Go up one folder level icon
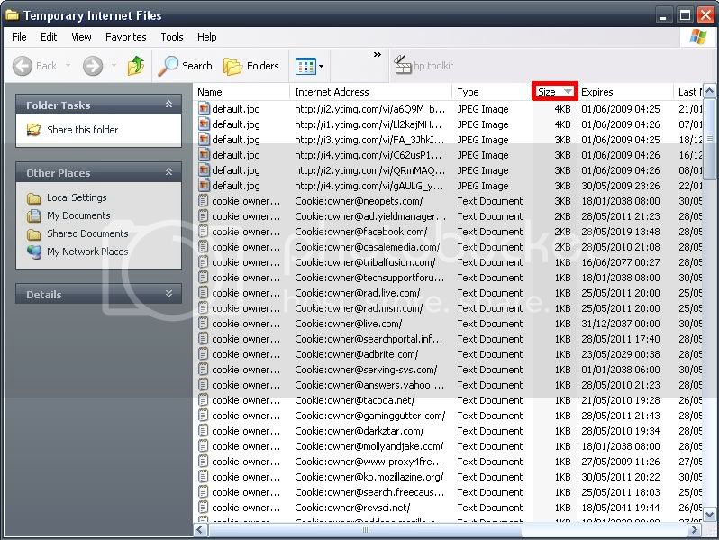 pos(136,66)
